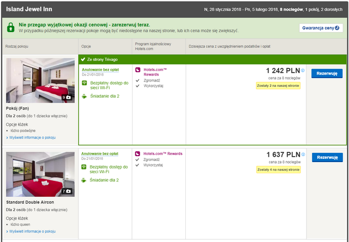Click the Hotels.com Rewards icon in first room
Viewport: 349px width, 242px height.
pyautogui.click(x=138, y=70)
